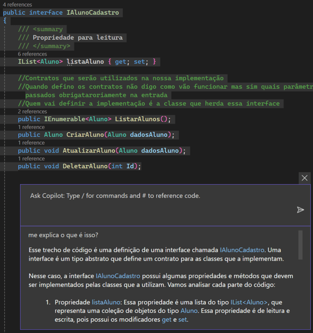Click the listaAluno property name in code
The image size is (313, 333).
(x=85, y=62)
